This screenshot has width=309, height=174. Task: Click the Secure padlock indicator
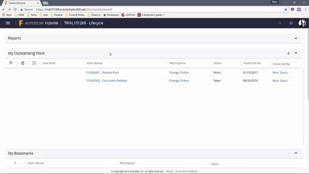pos(27,10)
